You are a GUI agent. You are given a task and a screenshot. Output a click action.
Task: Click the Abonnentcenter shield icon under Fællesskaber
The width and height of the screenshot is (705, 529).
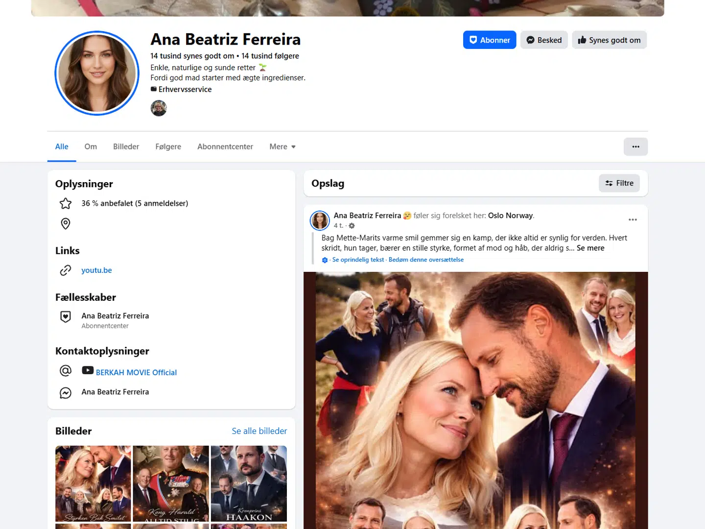click(65, 316)
